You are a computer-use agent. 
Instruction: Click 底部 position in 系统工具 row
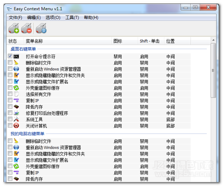170,120
